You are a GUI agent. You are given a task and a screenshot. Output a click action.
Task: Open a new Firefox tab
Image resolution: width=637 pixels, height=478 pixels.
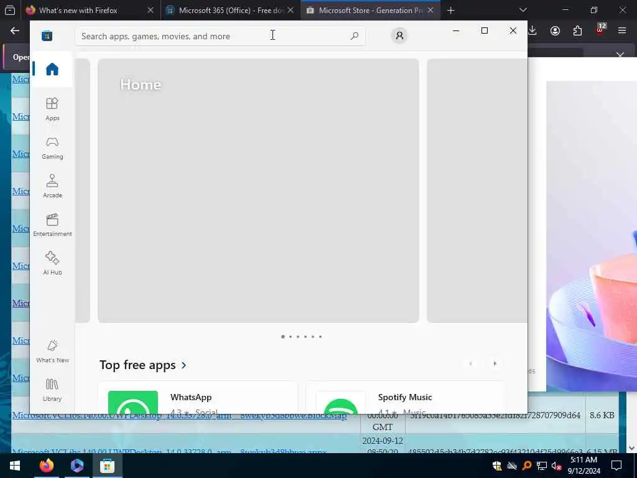(x=450, y=11)
